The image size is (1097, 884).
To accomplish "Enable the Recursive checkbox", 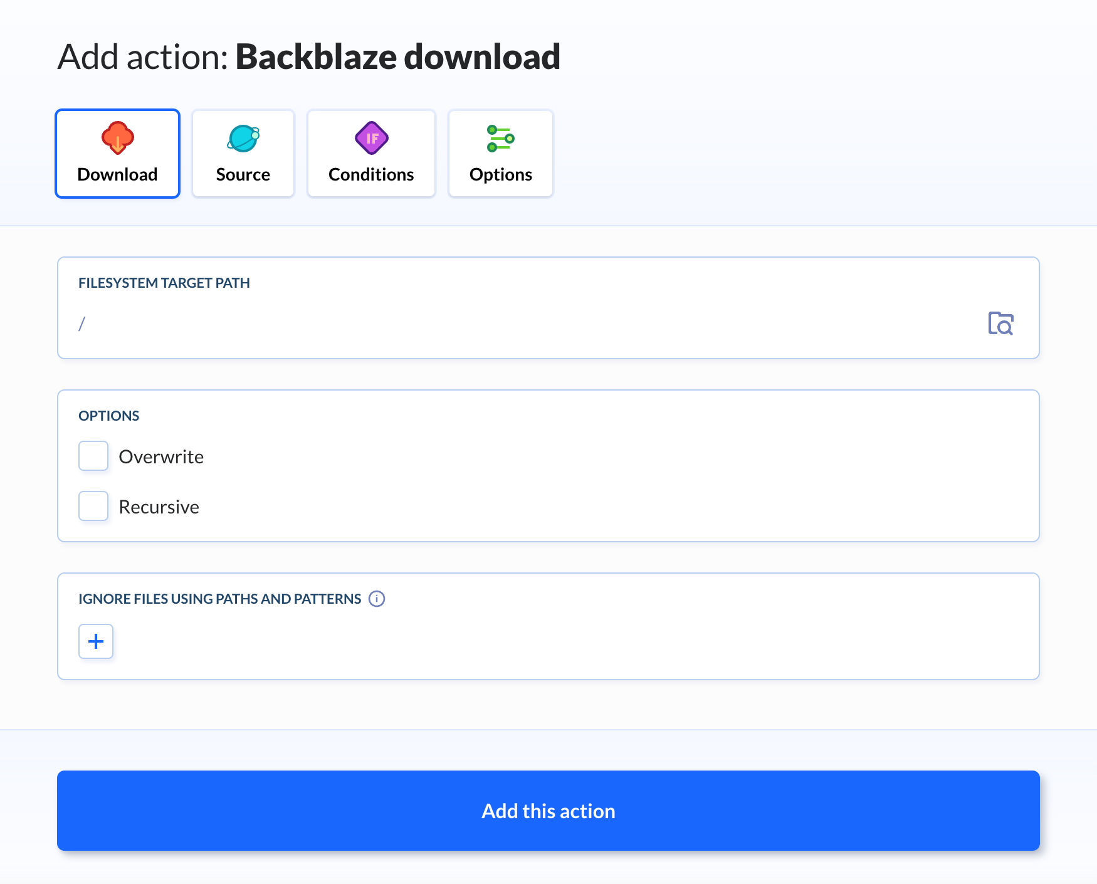I will coord(93,506).
